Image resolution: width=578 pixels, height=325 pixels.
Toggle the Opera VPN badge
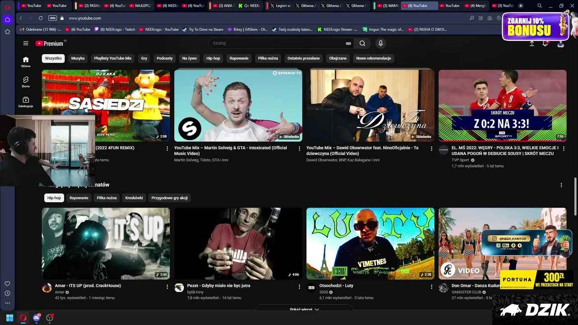[53, 18]
